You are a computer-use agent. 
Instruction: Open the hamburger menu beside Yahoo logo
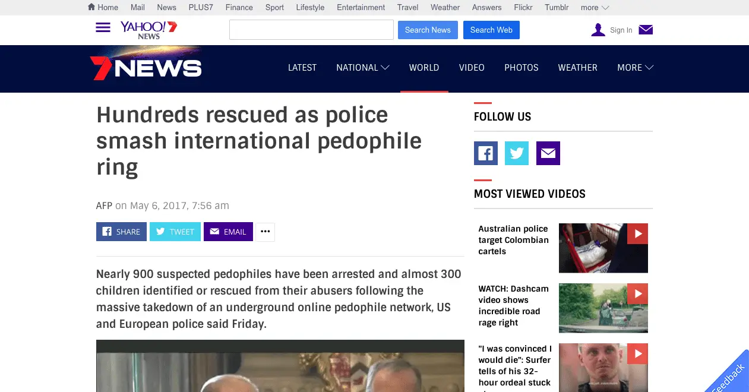tap(103, 28)
